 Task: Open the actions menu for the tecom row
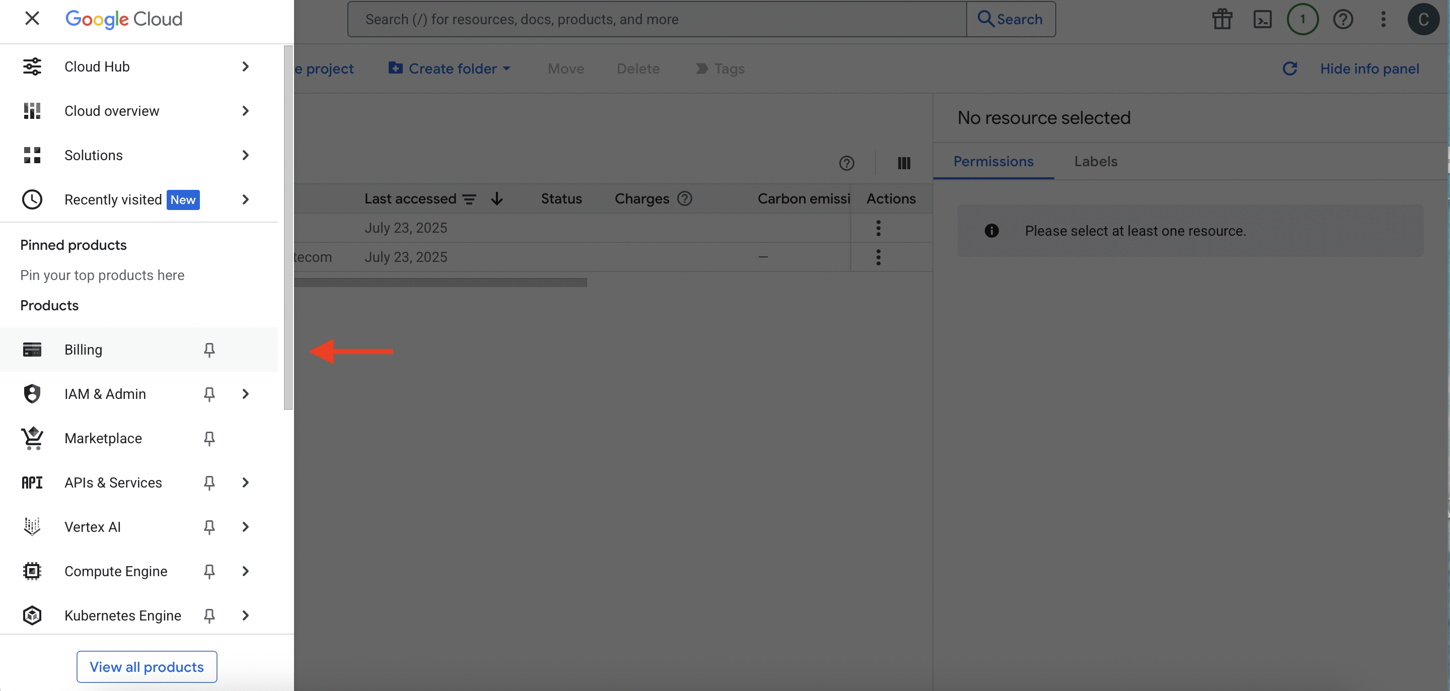tap(878, 257)
